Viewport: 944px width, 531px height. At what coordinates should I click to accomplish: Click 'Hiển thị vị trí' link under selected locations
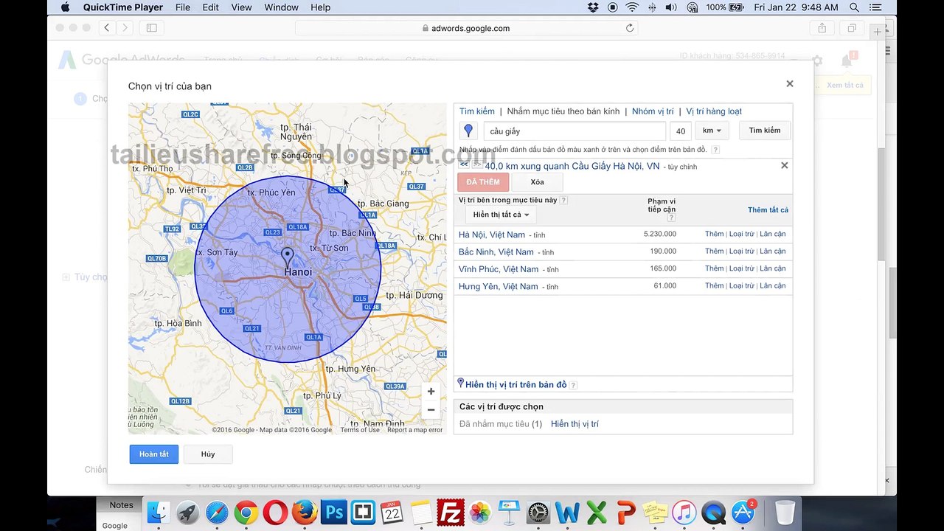tap(575, 424)
